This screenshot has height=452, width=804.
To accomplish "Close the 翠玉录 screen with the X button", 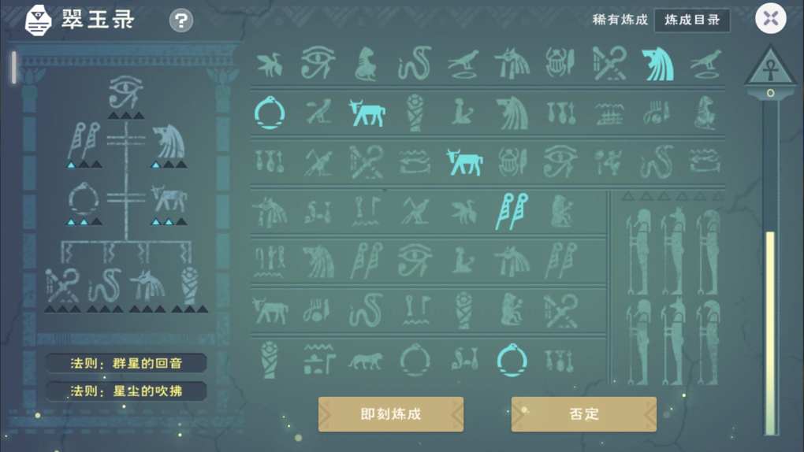I will coord(770,19).
